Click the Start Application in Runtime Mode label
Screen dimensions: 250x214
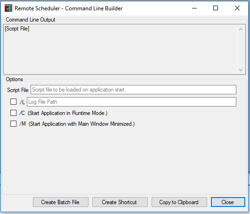point(68,113)
